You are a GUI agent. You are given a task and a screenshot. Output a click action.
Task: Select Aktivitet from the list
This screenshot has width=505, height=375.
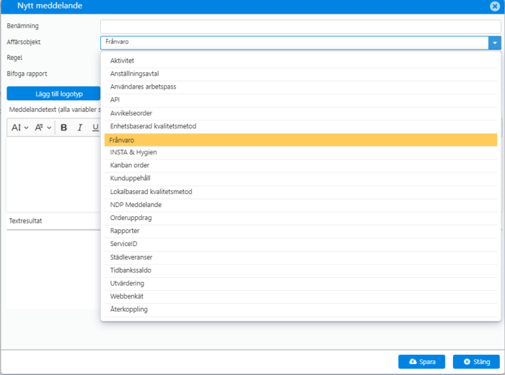pyautogui.click(x=301, y=61)
